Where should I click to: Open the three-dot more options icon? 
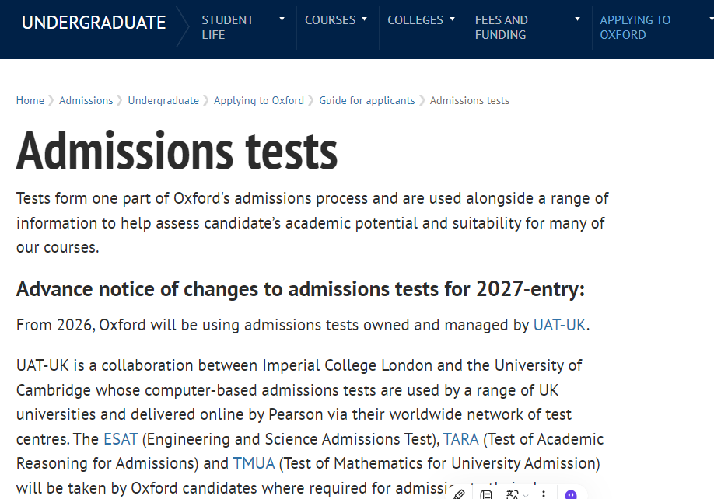pyautogui.click(x=544, y=494)
